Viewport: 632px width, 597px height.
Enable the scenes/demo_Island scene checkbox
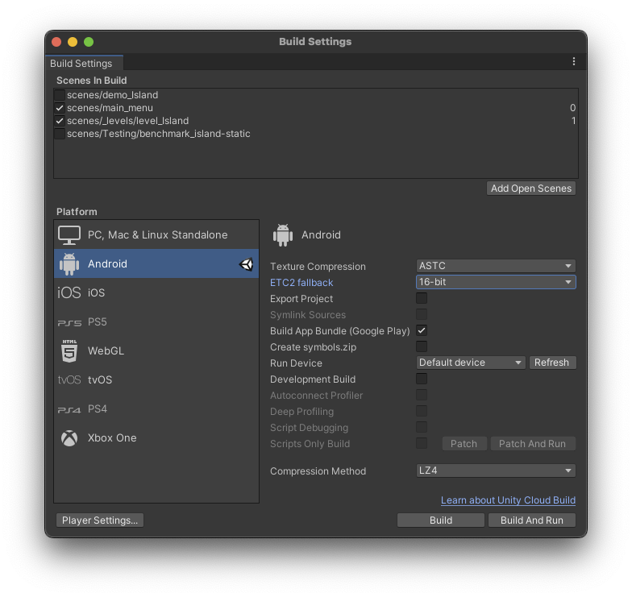(x=60, y=95)
